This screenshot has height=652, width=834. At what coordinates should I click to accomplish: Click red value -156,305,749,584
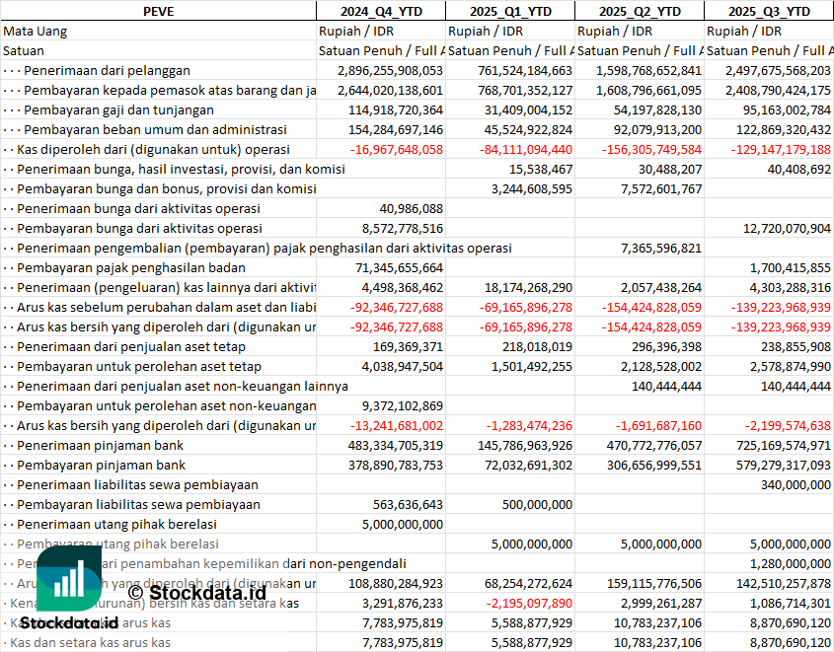[x=651, y=149]
